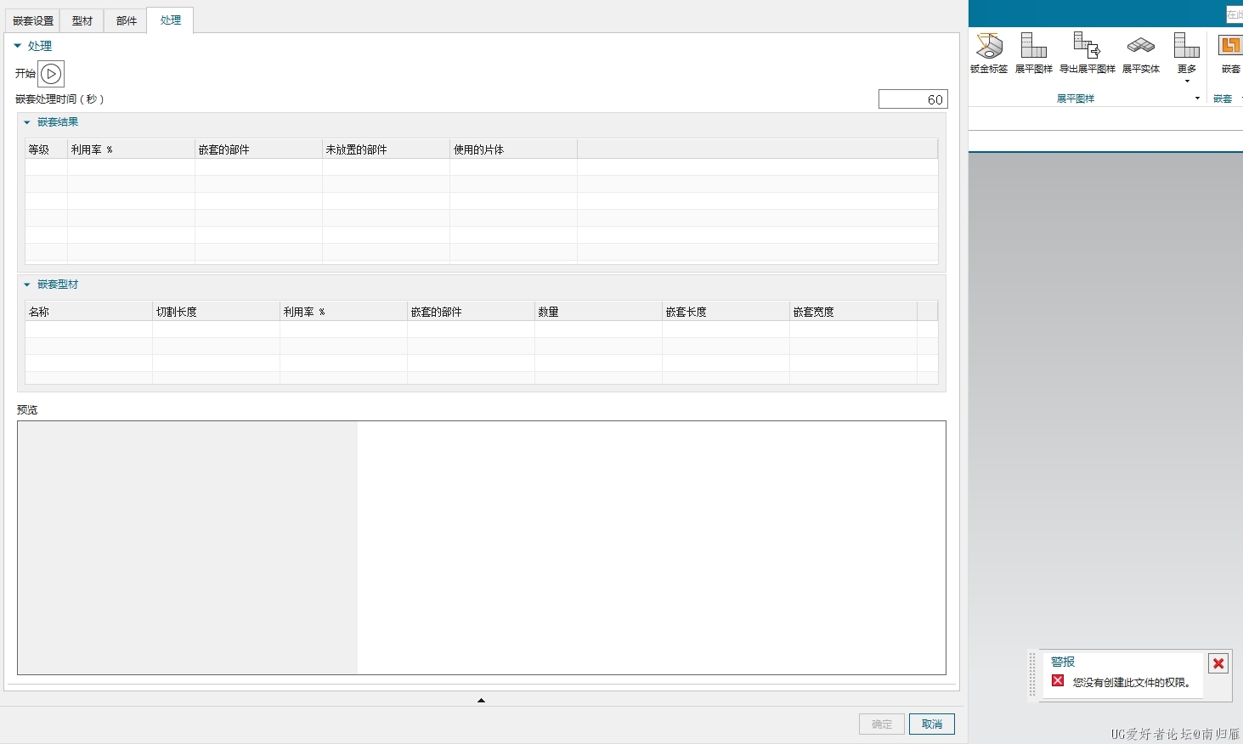Viewport: 1243px width, 744px height.
Task: Click the 名称 column header
Action: (88, 312)
